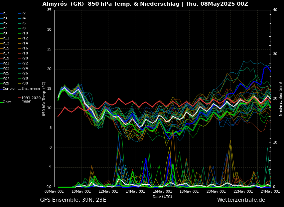The image size is (284, 207).
Task: Click the Control legend entry
Action: point(9,88)
